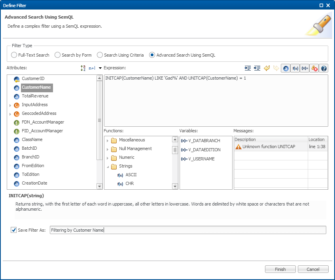Choose Search Using Criteria radio button
The image size is (335, 280).
click(x=100, y=55)
